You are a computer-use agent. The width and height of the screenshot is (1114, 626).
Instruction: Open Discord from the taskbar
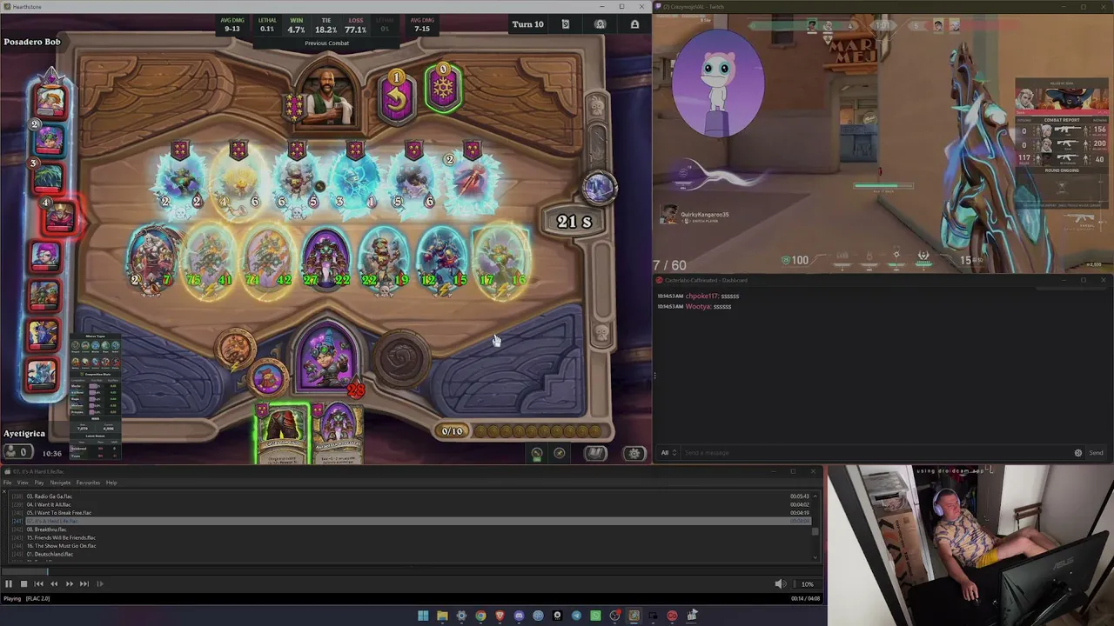(519, 616)
